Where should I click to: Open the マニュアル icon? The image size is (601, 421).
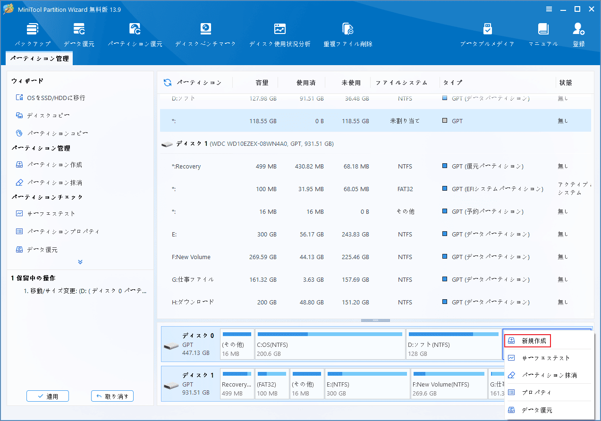pos(543,34)
